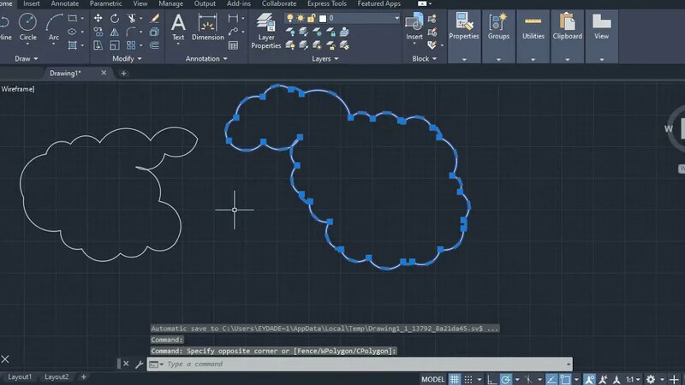The width and height of the screenshot is (685, 385).
Task: Toggle isometric drafting in status bar
Action: tap(528, 379)
